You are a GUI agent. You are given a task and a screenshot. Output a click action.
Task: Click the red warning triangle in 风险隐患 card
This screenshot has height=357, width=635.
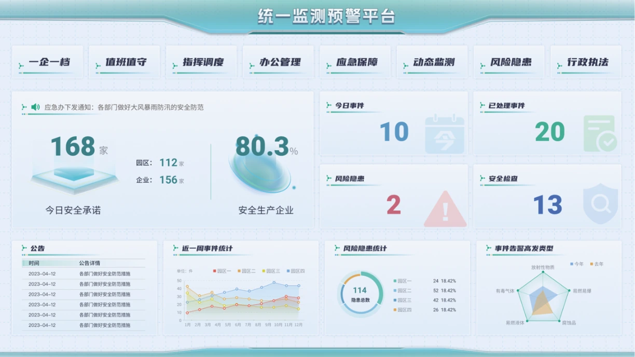pyautogui.click(x=445, y=209)
